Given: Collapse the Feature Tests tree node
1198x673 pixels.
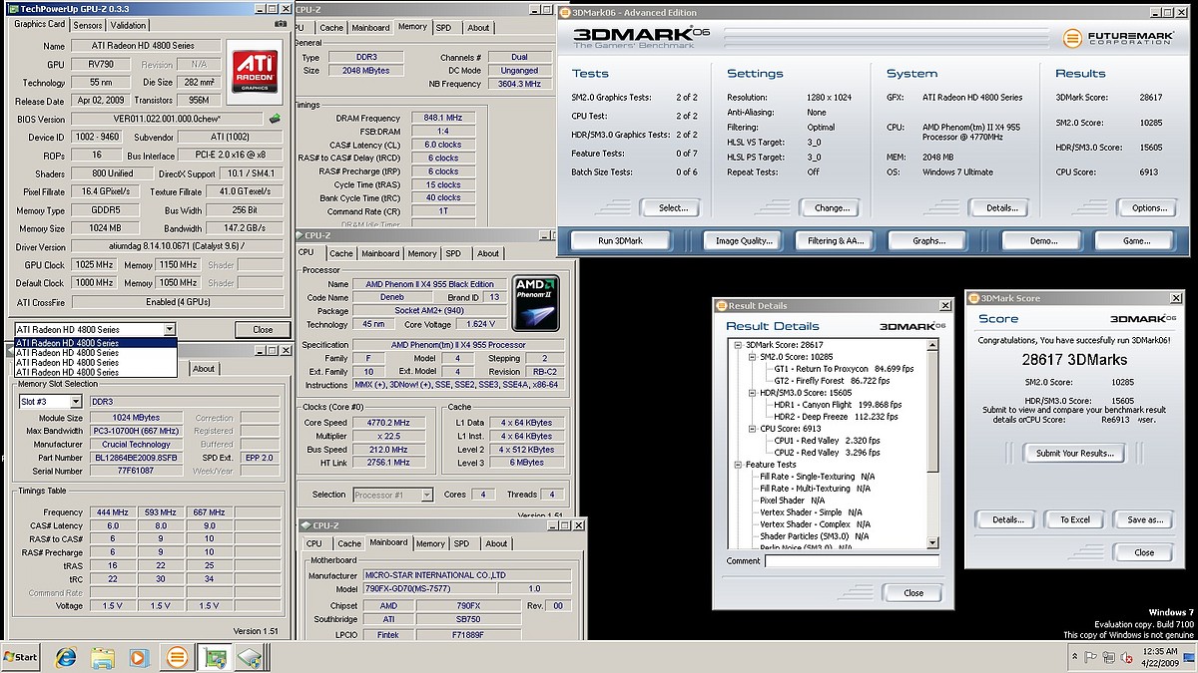Looking at the screenshot, I should point(738,465).
